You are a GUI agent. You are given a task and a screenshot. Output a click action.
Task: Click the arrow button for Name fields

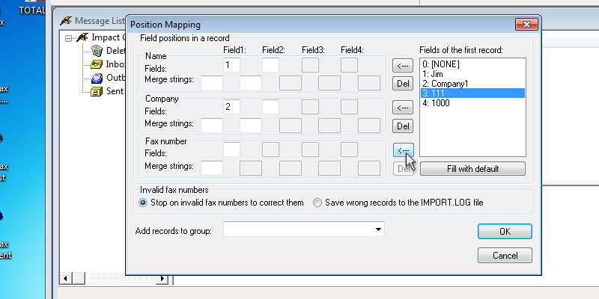tap(403, 66)
